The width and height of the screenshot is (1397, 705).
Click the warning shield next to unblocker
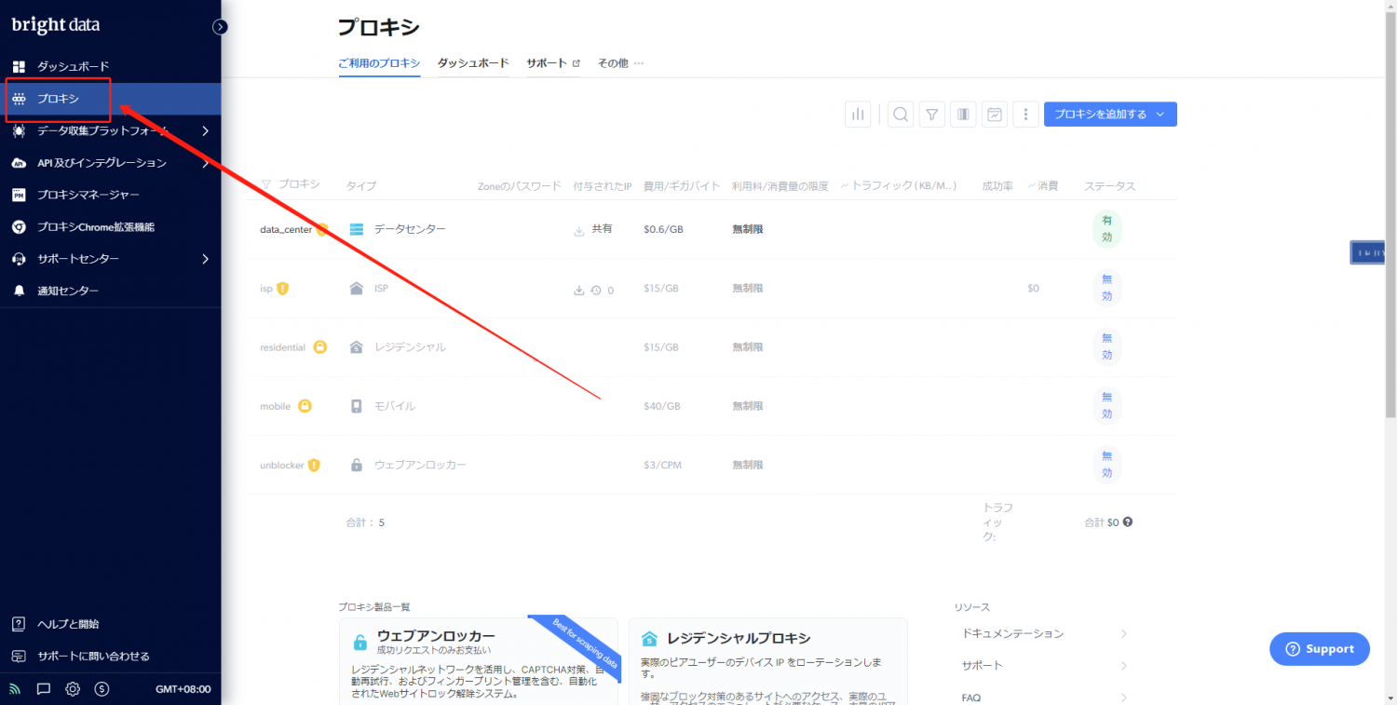314,465
